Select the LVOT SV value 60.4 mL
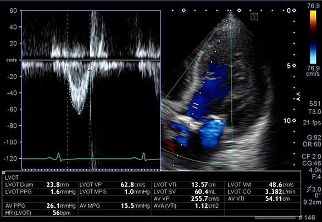This screenshot has width=322, height=222. click(x=205, y=192)
